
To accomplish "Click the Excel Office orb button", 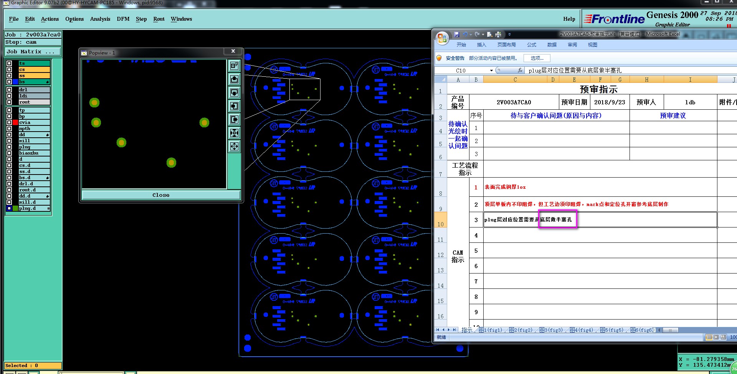I will [x=442, y=38].
